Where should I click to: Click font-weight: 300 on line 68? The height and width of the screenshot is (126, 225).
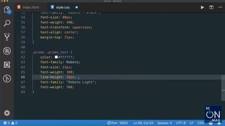[57, 87]
